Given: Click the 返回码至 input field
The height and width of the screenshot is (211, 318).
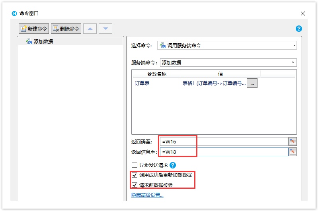Looking at the screenshot, I should [223, 141].
